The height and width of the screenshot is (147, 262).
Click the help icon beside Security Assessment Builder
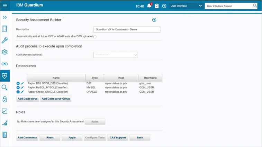[x=154, y=20]
